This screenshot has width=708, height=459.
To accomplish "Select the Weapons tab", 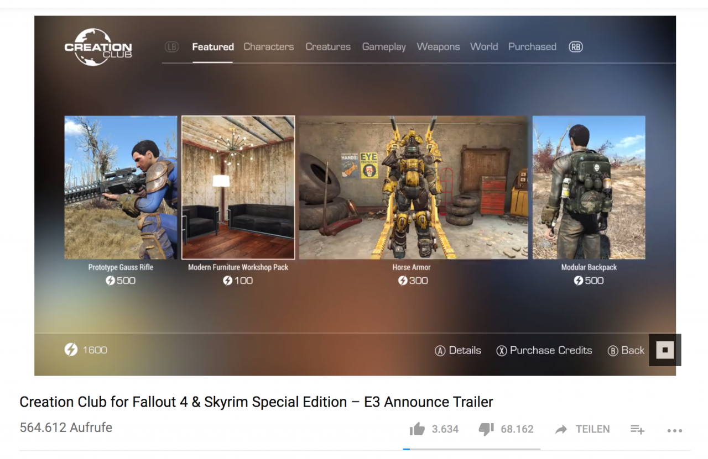I will [438, 47].
